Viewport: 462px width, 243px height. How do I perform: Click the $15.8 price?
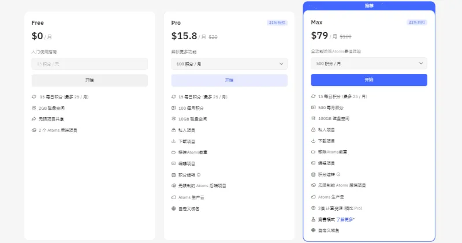pos(184,36)
